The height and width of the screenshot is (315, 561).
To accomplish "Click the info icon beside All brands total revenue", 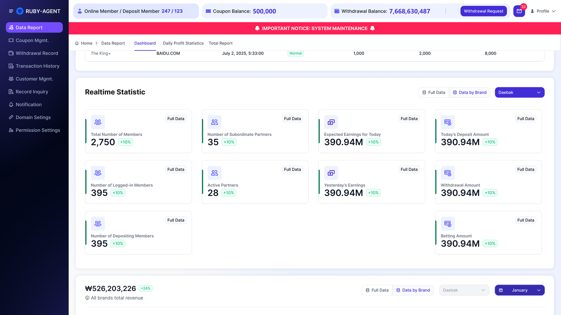I will click(87, 298).
